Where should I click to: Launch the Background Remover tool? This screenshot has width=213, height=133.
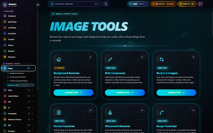(x=73, y=92)
